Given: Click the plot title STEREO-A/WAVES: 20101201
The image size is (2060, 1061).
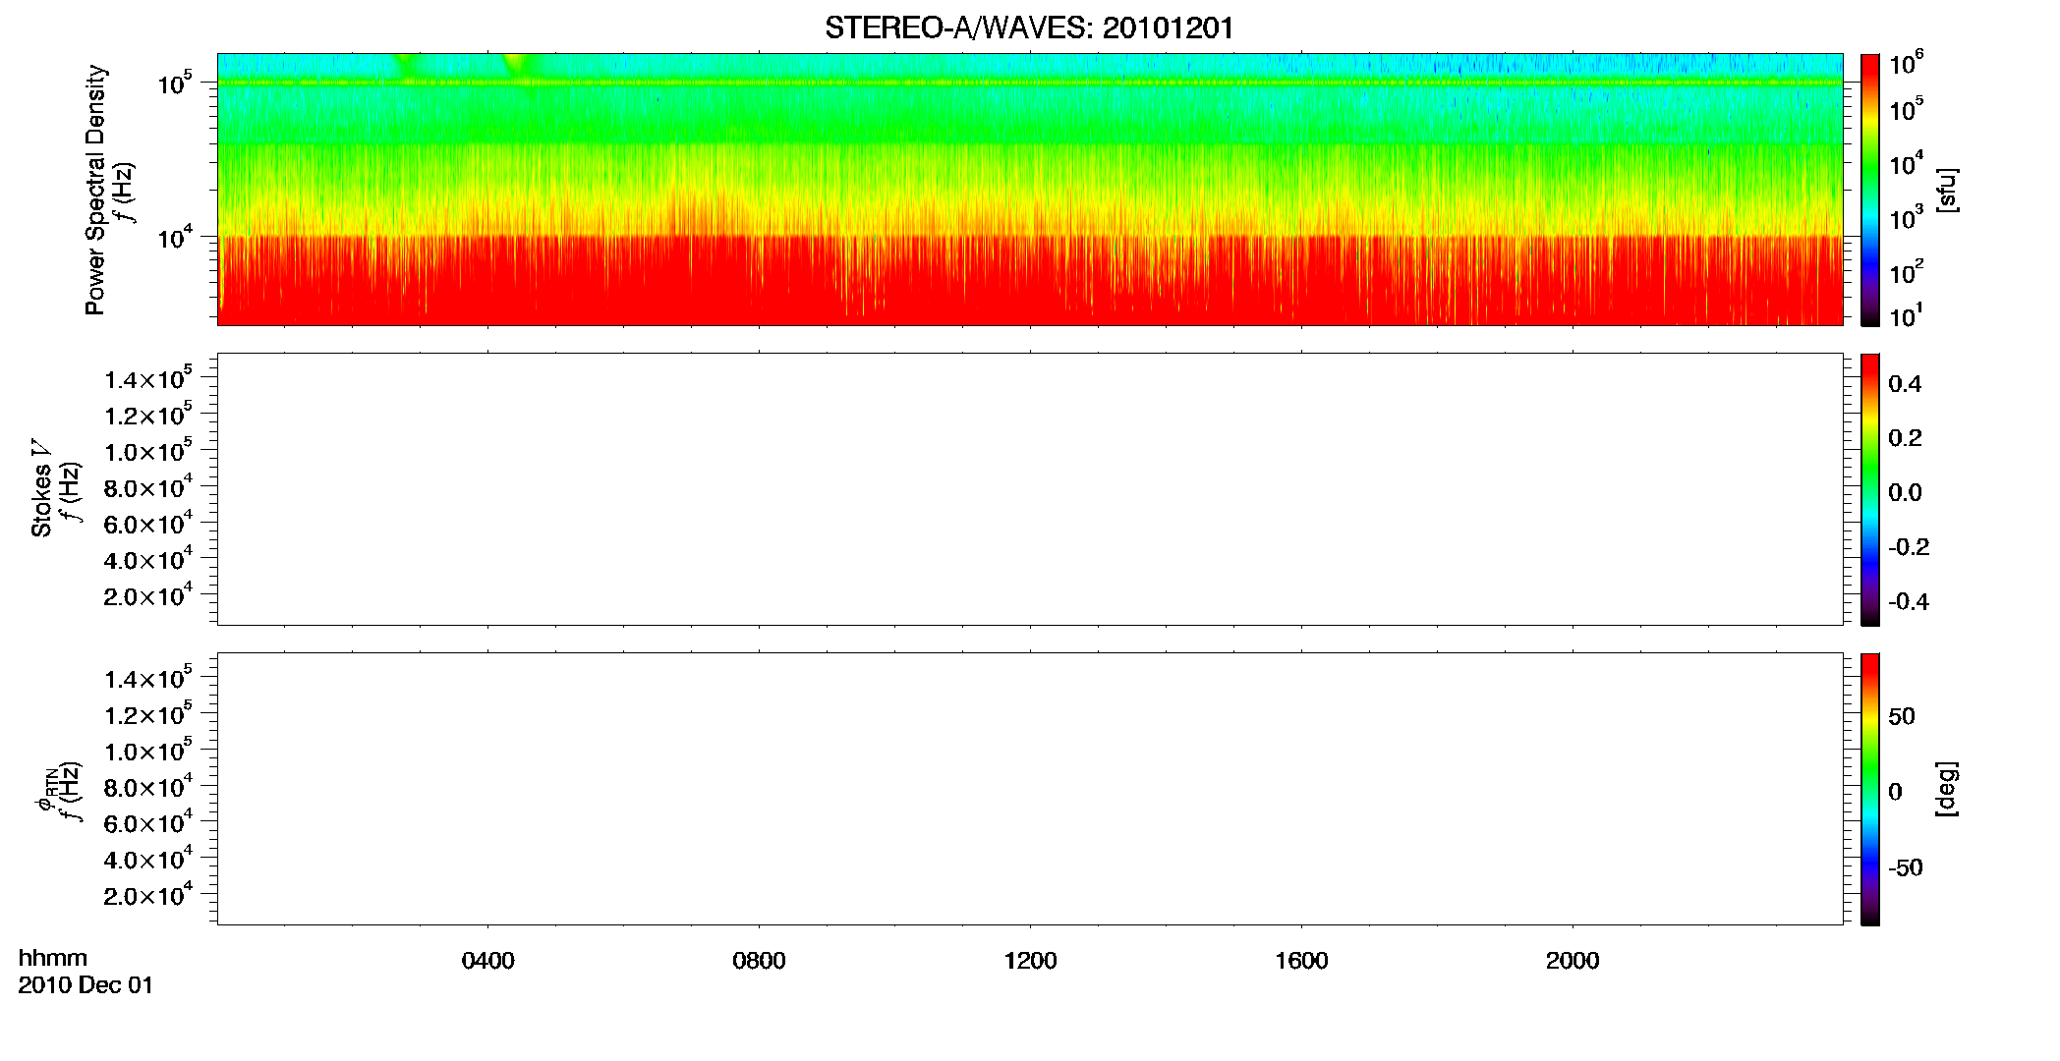Looking at the screenshot, I should point(1029,28).
